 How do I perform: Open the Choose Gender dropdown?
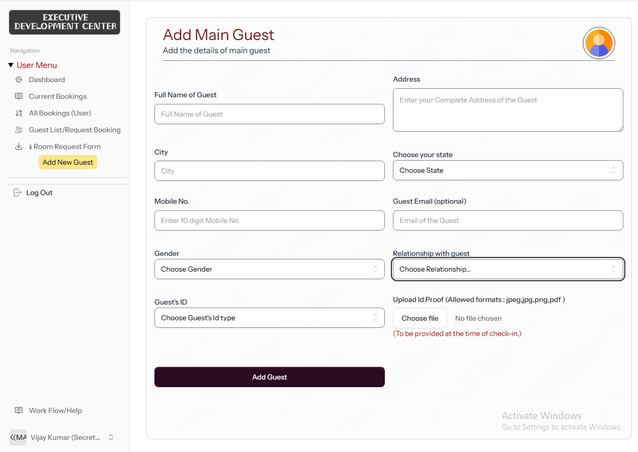[269, 269]
